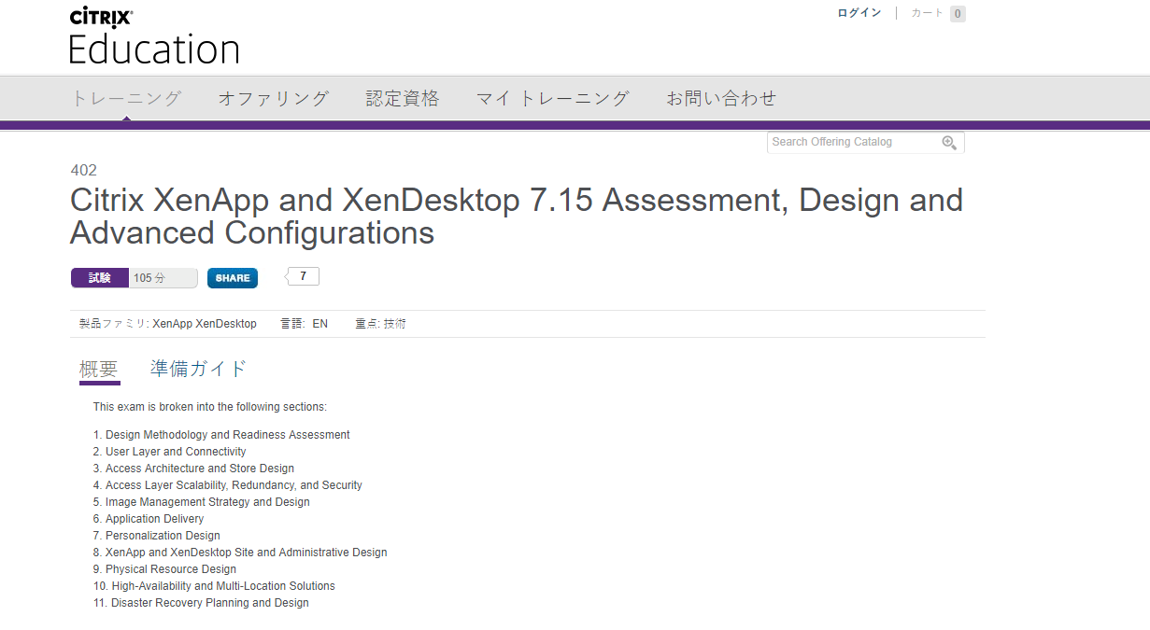Viewport: 1150px width, 630px height.
Task: Select the 概要 tab
Action: 99,370
